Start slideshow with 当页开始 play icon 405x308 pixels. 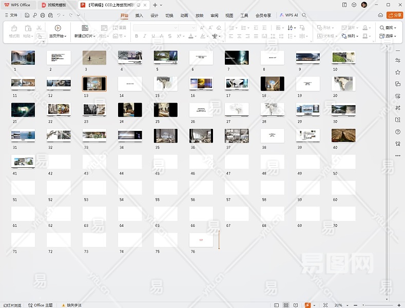57,28
